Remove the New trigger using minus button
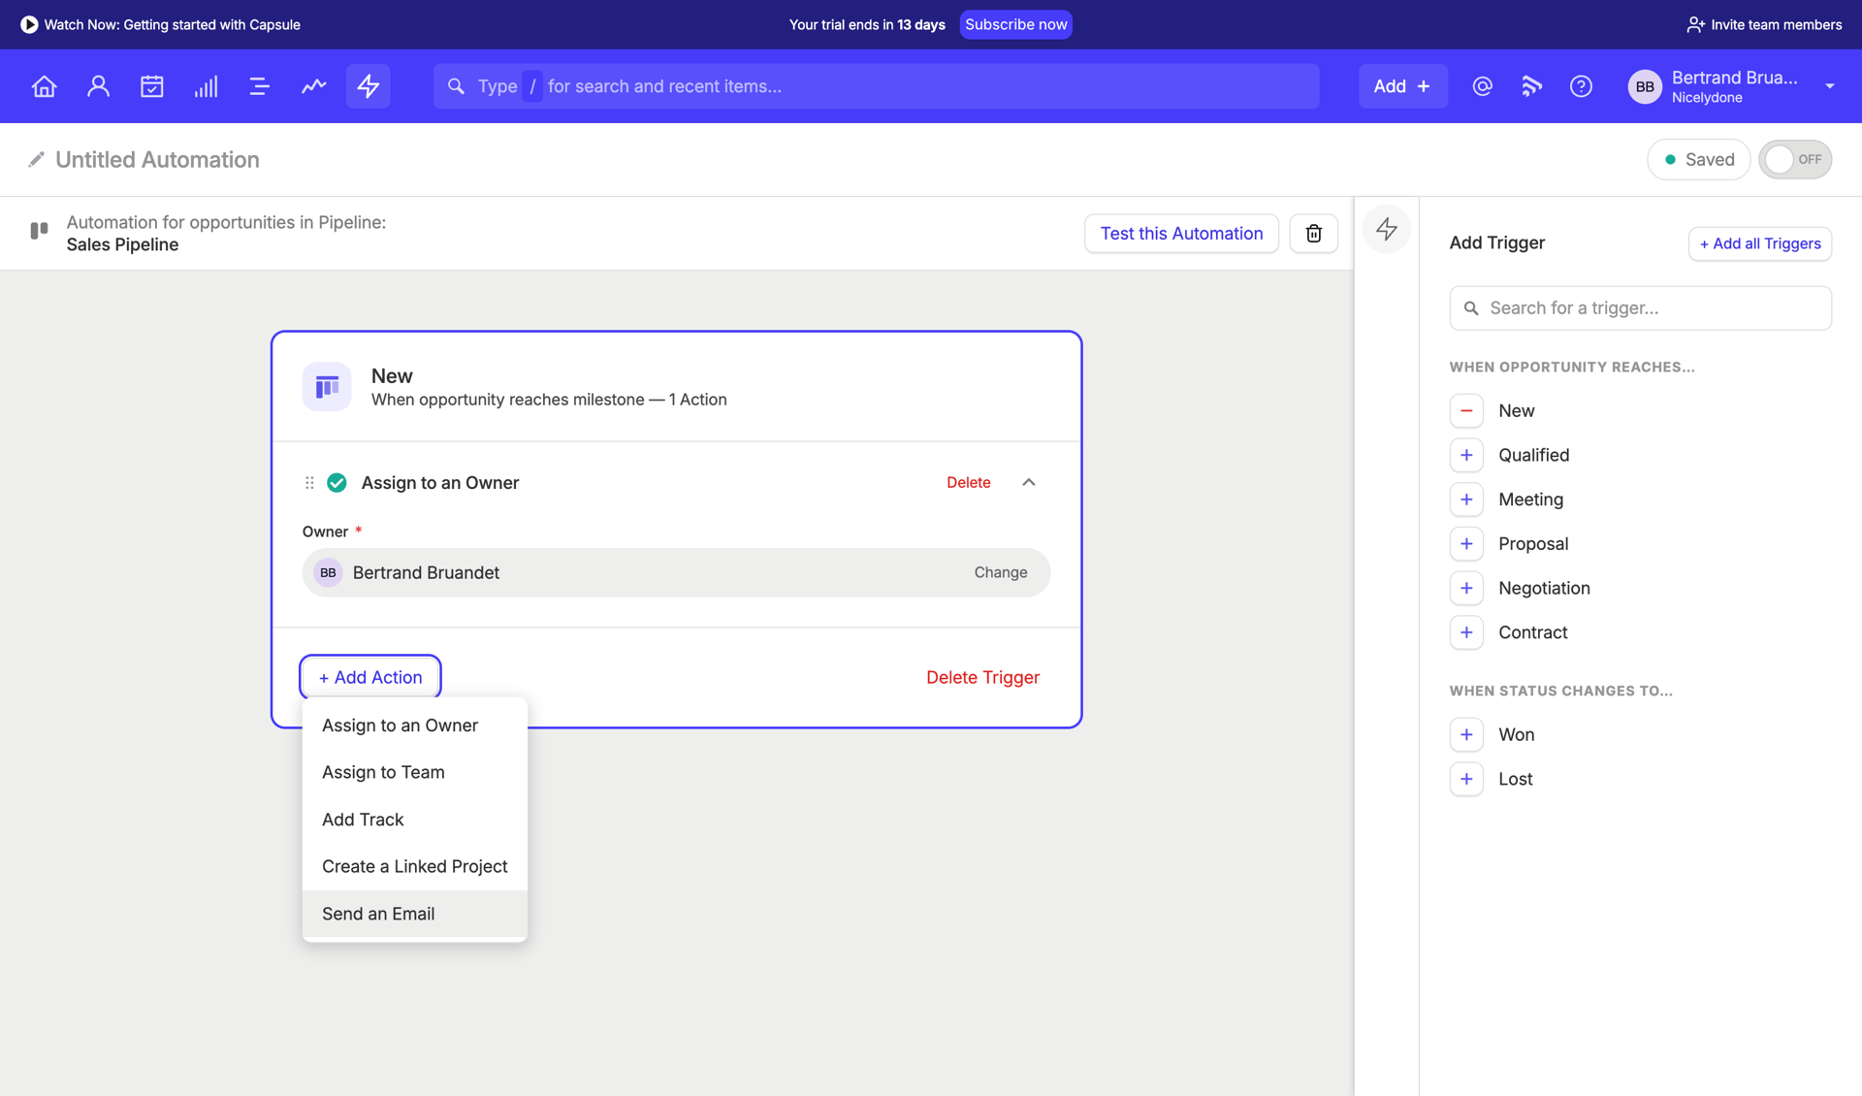Image resolution: width=1862 pixels, height=1096 pixels. pos(1466,410)
